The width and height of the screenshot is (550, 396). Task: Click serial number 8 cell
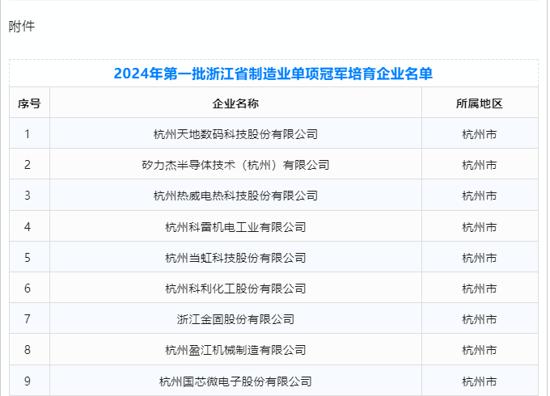click(27, 350)
